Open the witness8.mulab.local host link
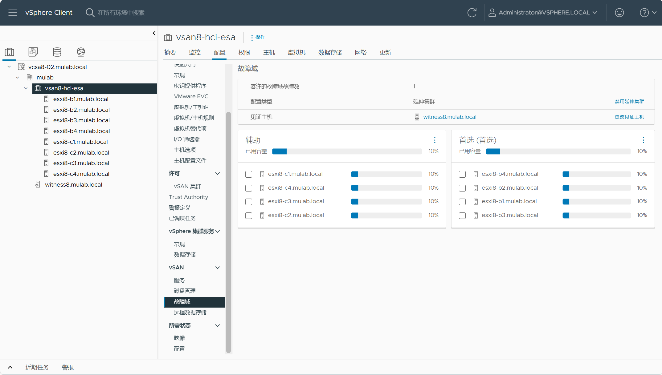 click(x=450, y=117)
